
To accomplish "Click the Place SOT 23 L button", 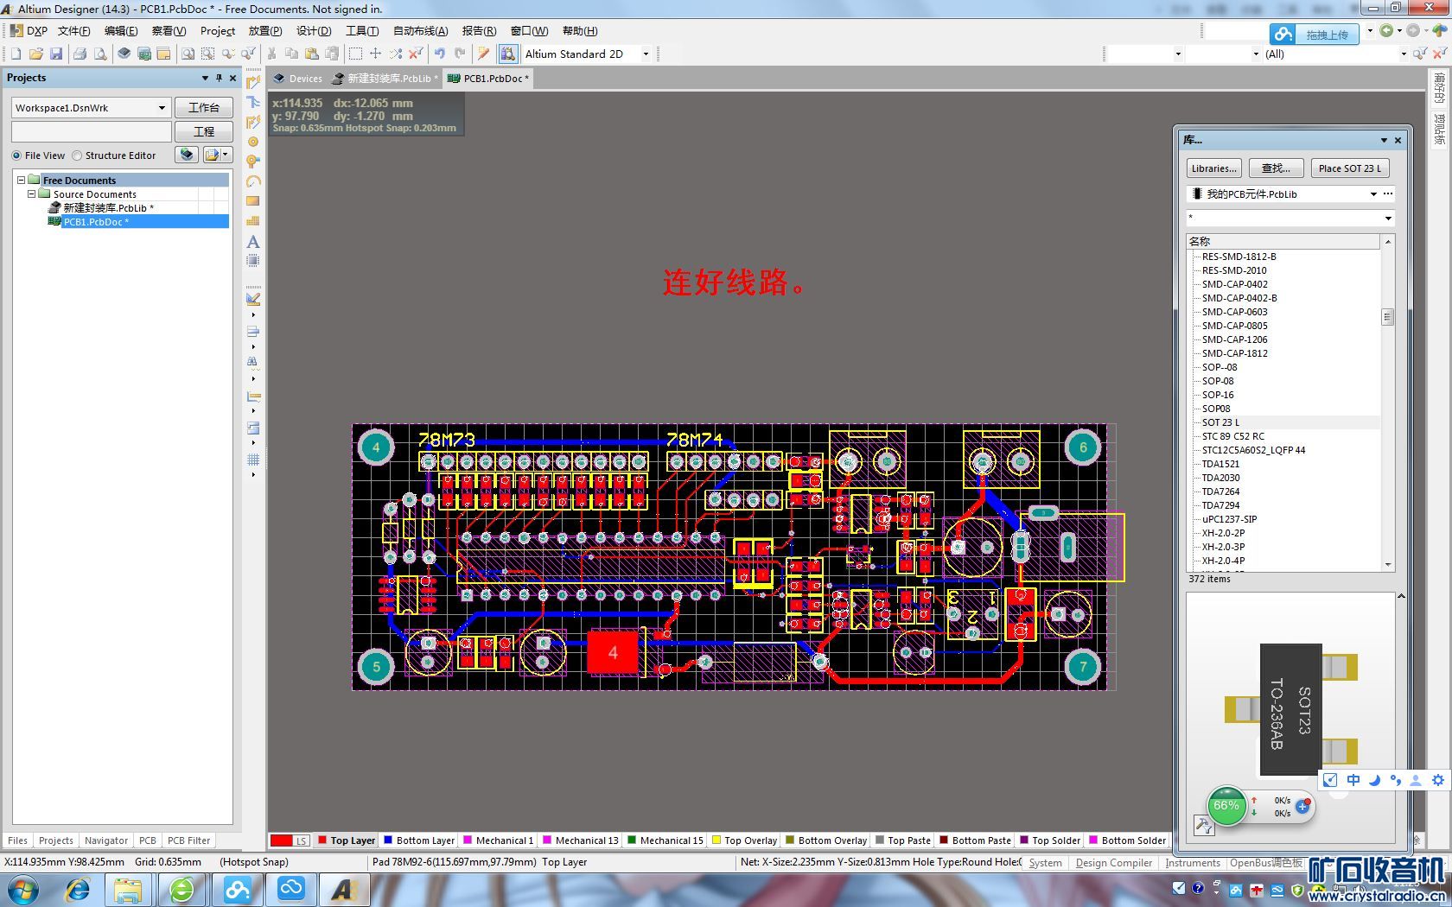I will tap(1349, 168).
